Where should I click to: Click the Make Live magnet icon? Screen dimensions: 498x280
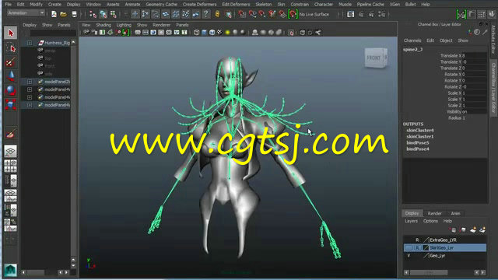click(x=293, y=14)
